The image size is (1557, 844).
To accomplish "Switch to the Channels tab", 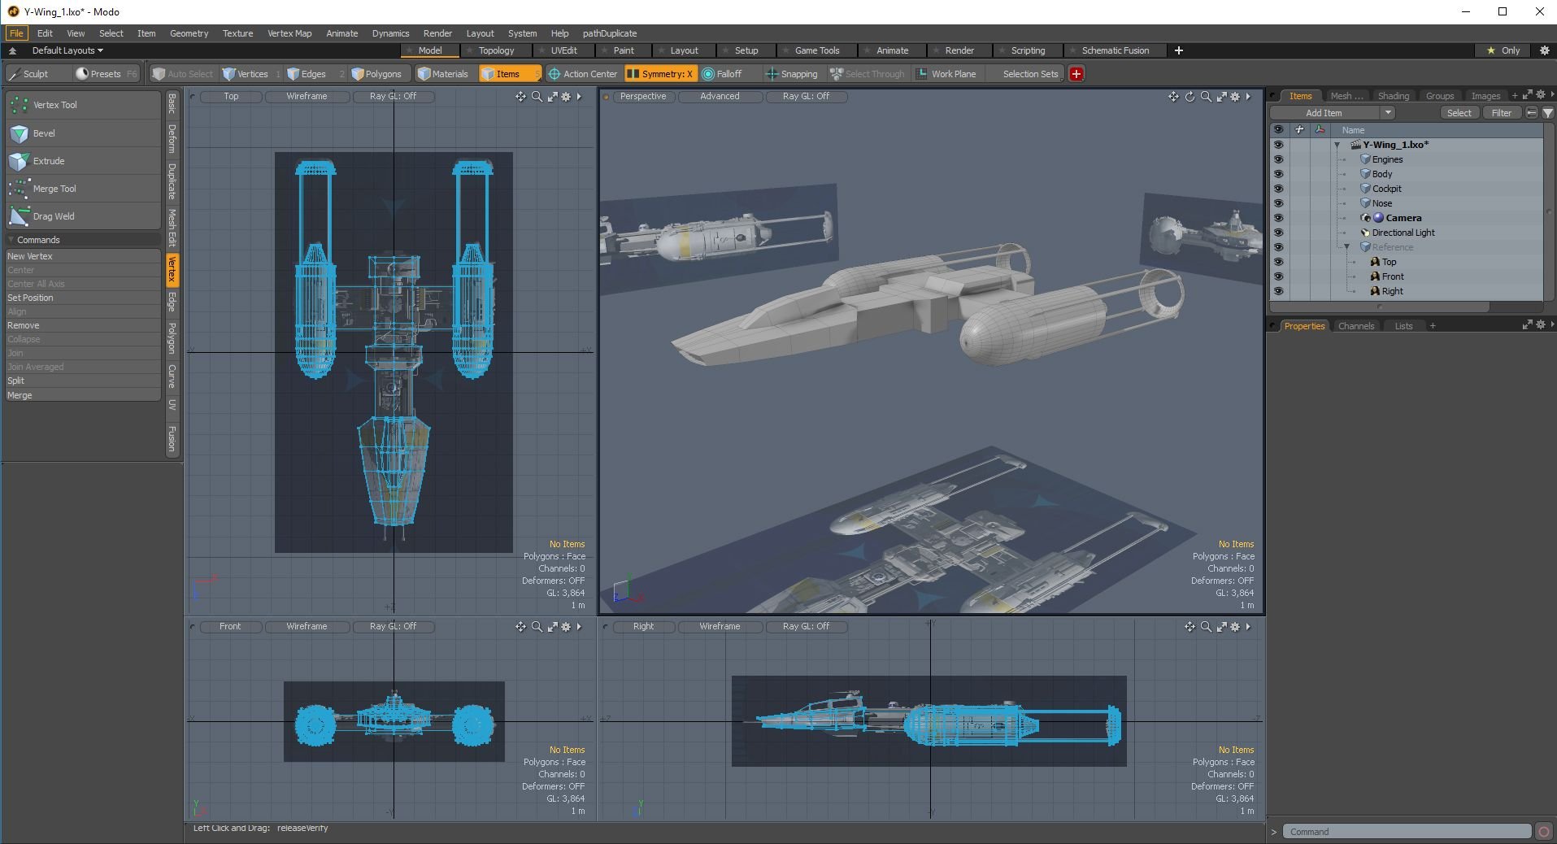I will point(1356,326).
